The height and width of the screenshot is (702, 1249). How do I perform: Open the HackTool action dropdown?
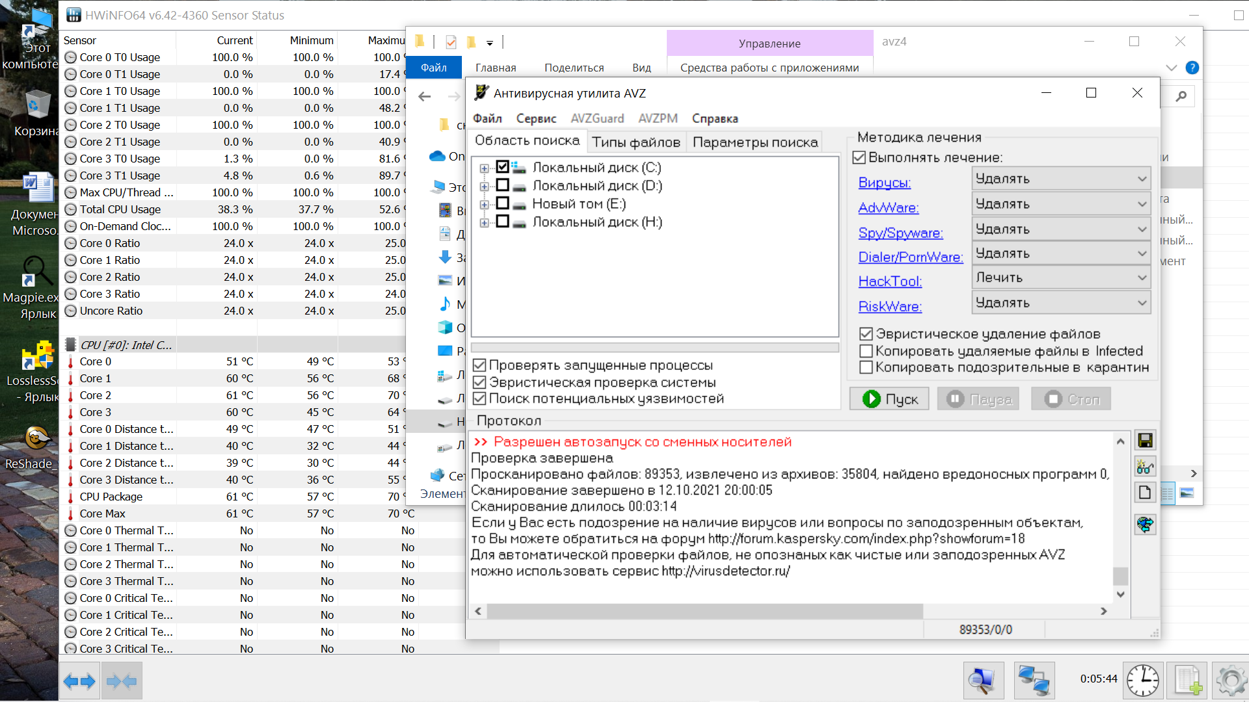(1060, 278)
